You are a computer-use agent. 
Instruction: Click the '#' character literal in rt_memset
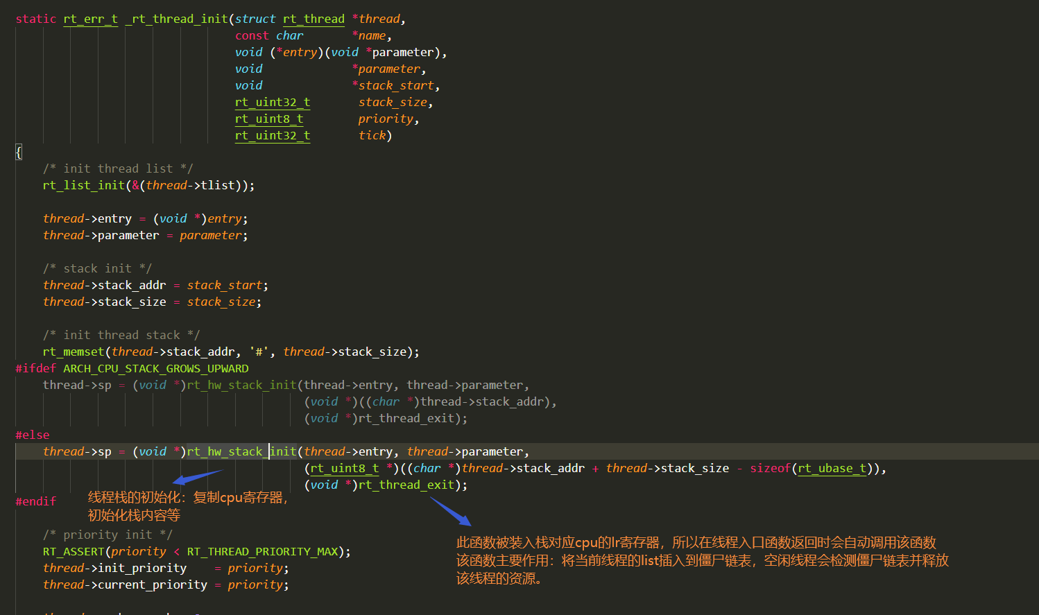[x=259, y=352]
